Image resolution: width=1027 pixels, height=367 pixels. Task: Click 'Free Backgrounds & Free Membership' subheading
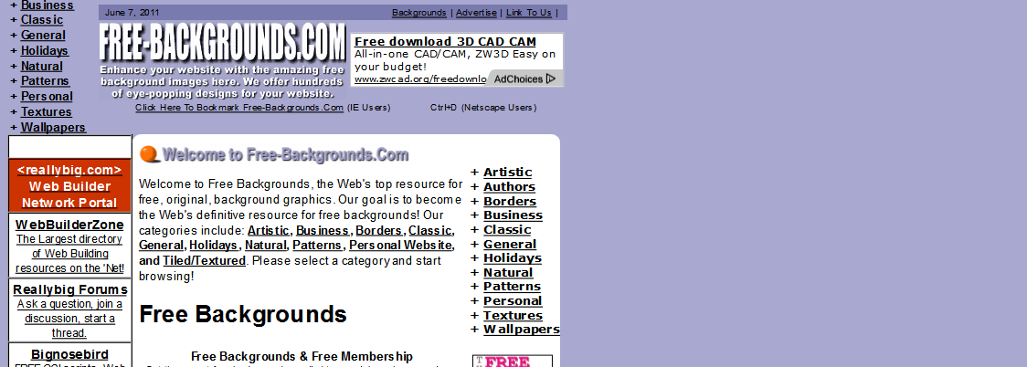pos(302,357)
